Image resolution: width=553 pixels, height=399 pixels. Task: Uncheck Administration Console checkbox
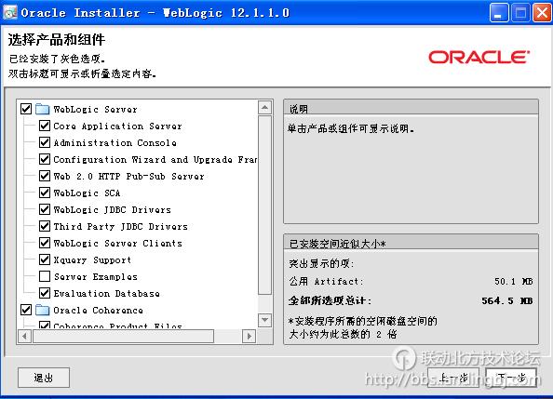pyautogui.click(x=45, y=142)
